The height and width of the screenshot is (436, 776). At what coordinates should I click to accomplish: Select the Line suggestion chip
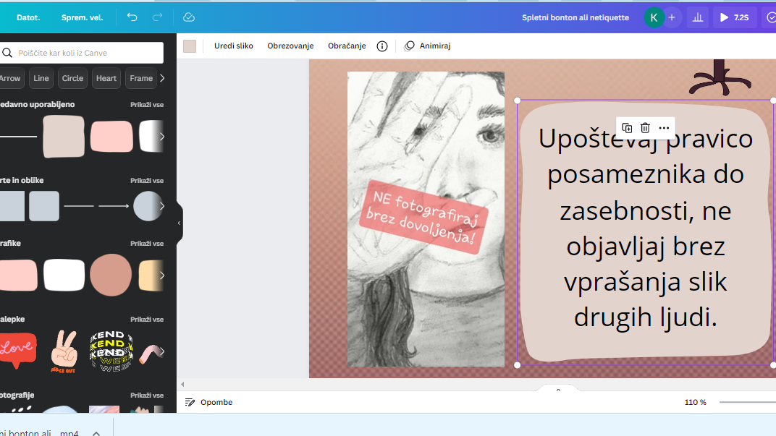pyautogui.click(x=41, y=78)
